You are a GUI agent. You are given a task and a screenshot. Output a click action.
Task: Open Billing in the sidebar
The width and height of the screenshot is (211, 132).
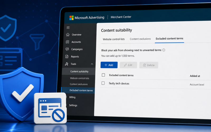(72, 97)
